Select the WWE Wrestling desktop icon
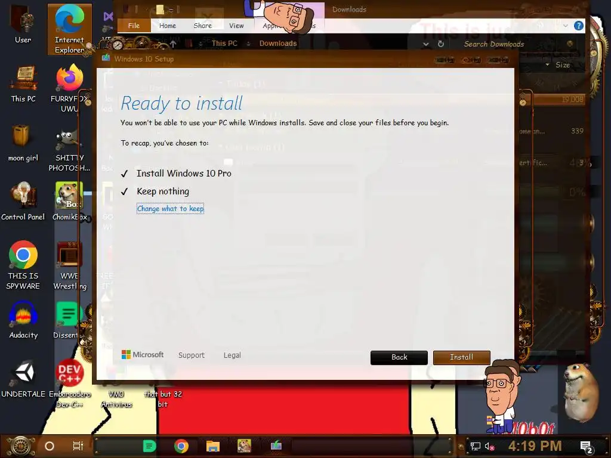 click(69, 265)
